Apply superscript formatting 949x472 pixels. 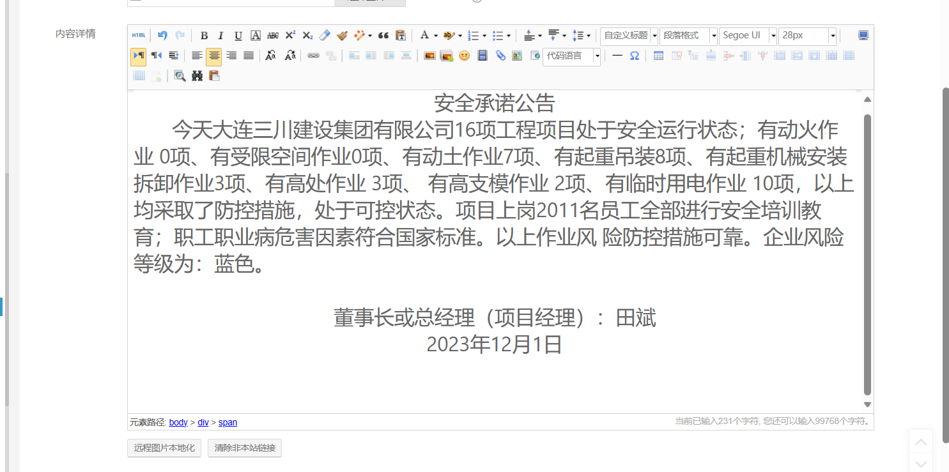tap(290, 36)
